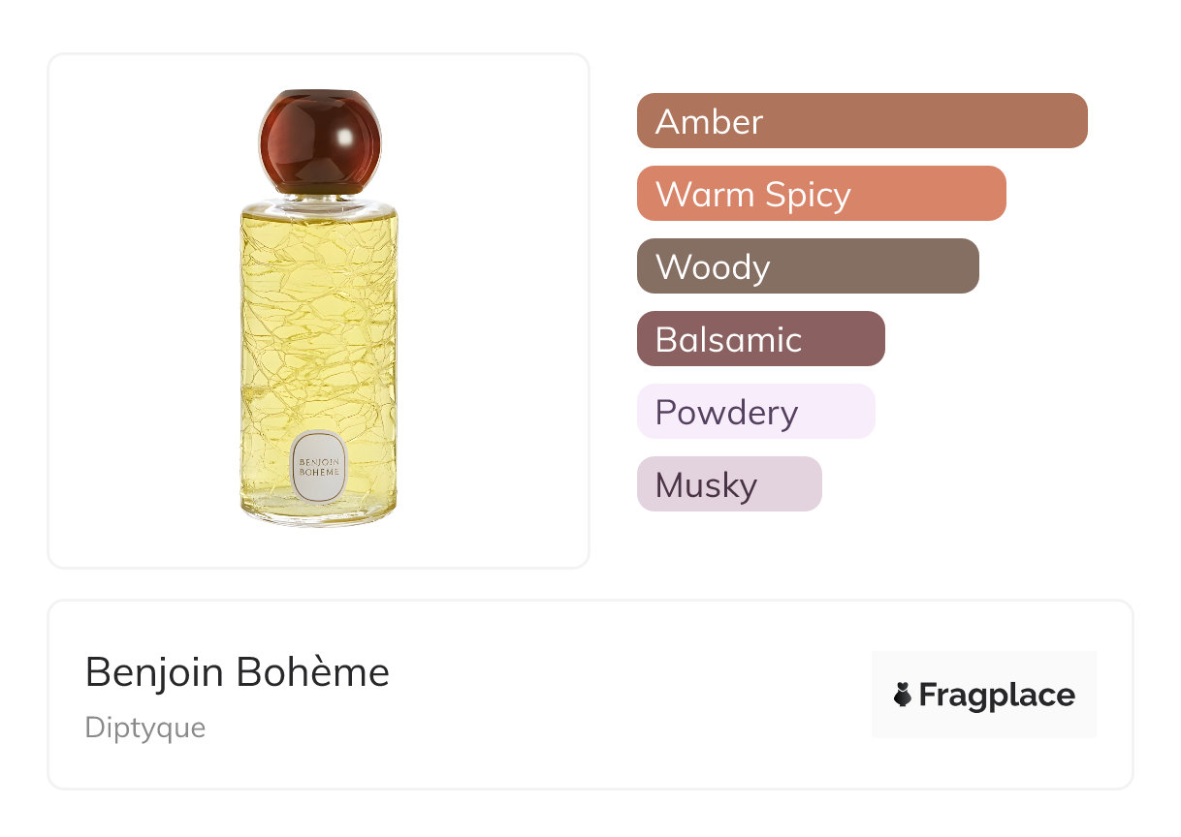Click empty space right of the bottle
Screen dimensions: 1181x837
tap(495, 310)
